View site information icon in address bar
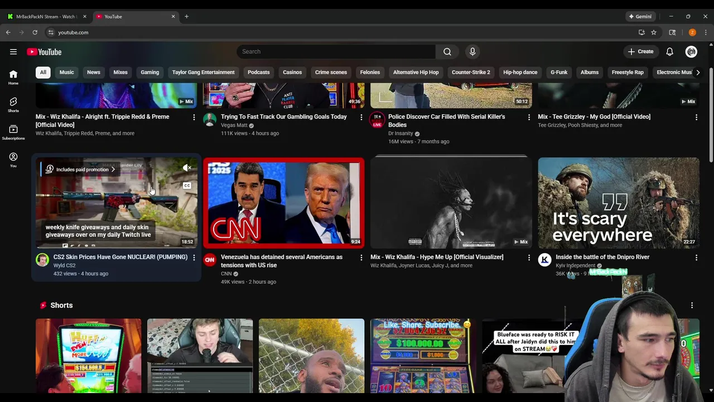 [x=51, y=32]
